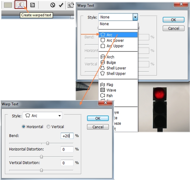The width and height of the screenshot is (190, 180).
Task: Click Cancel in the upper Warp Text dialog
Action: [x=174, y=29]
